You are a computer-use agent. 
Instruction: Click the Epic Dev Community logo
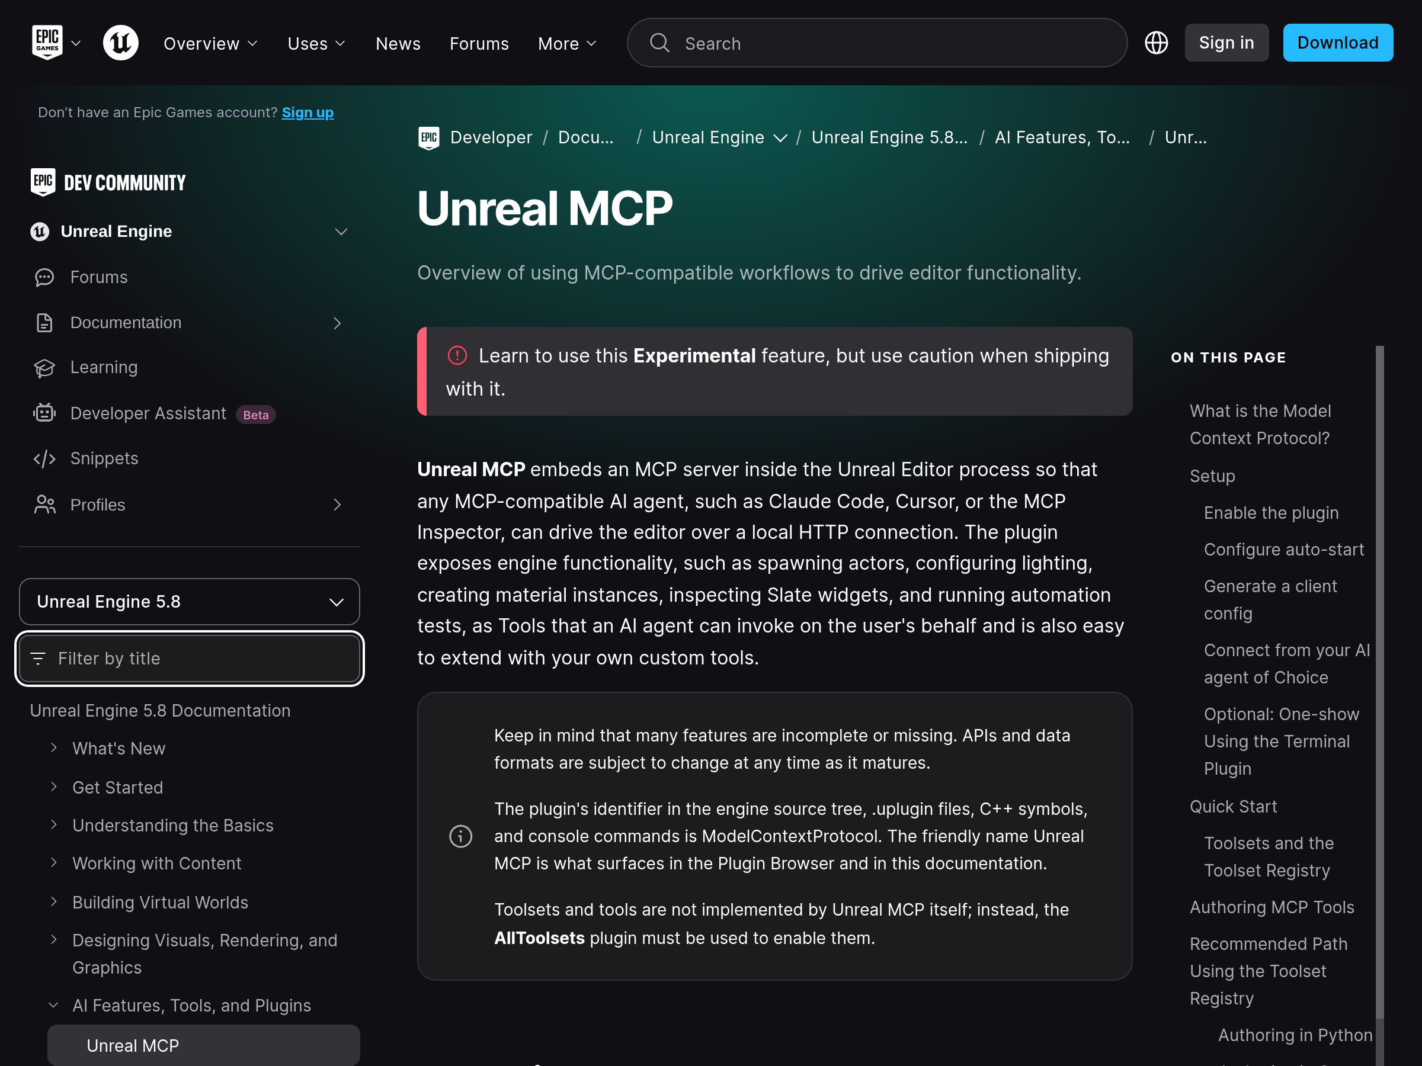click(108, 182)
